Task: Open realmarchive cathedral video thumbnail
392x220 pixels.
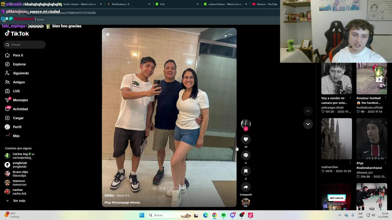Action: pyautogui.click(x=337, y=139)
